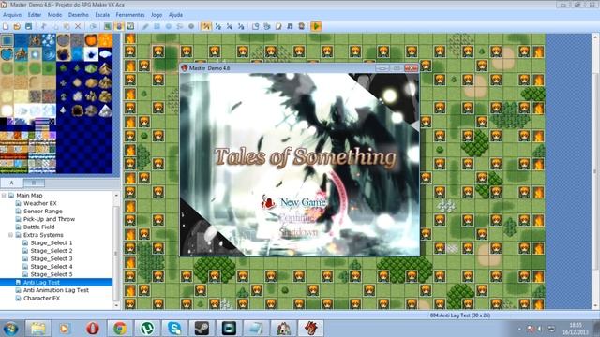Screen dimensions: 600x337
Task: Click the Paste toolbar icon
Action: pyautogui.click(x=67, y=26)
